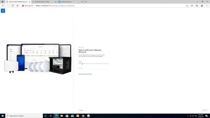Open Task View on the taskbar

[51, 116]
